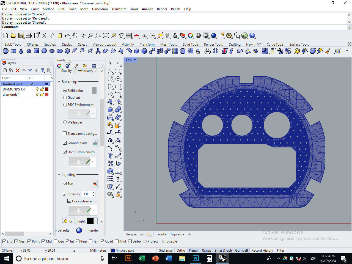Open the Top viewport title dropdown arrow
The image size is (352, 264).
point(135,60)
